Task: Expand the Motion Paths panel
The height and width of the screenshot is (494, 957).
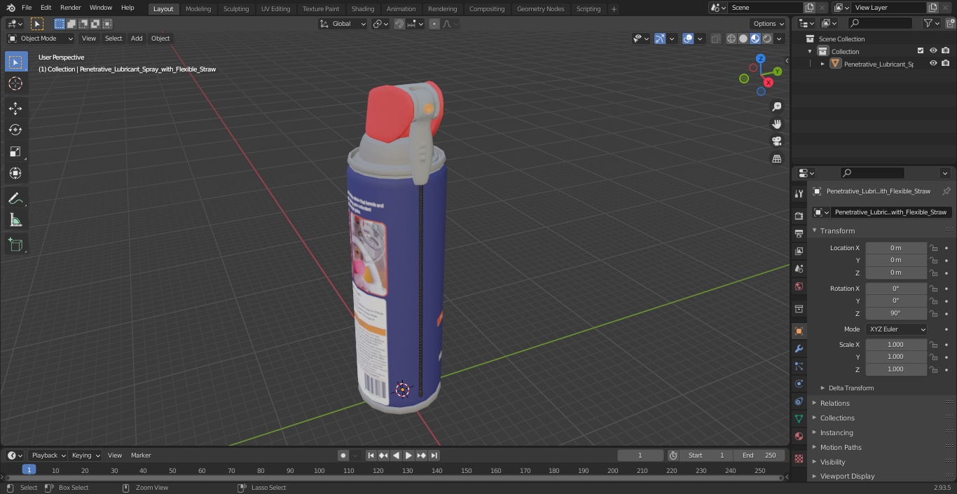Action: click(841, 447)
